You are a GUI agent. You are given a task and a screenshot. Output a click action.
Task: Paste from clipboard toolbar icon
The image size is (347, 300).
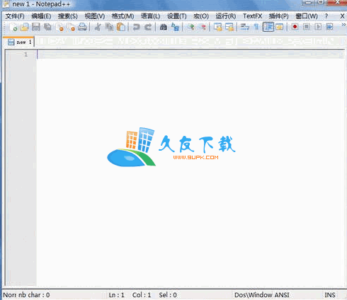121,27
